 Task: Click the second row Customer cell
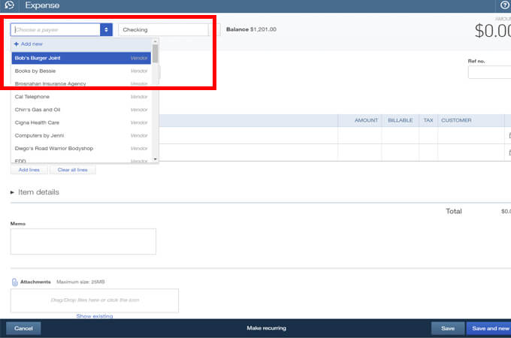point(471,152)
